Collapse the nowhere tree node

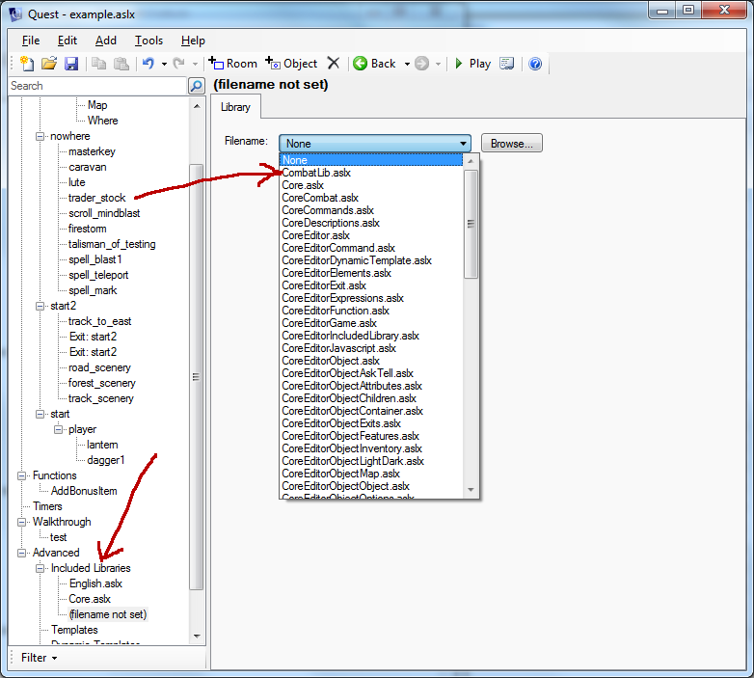point(40,136)
